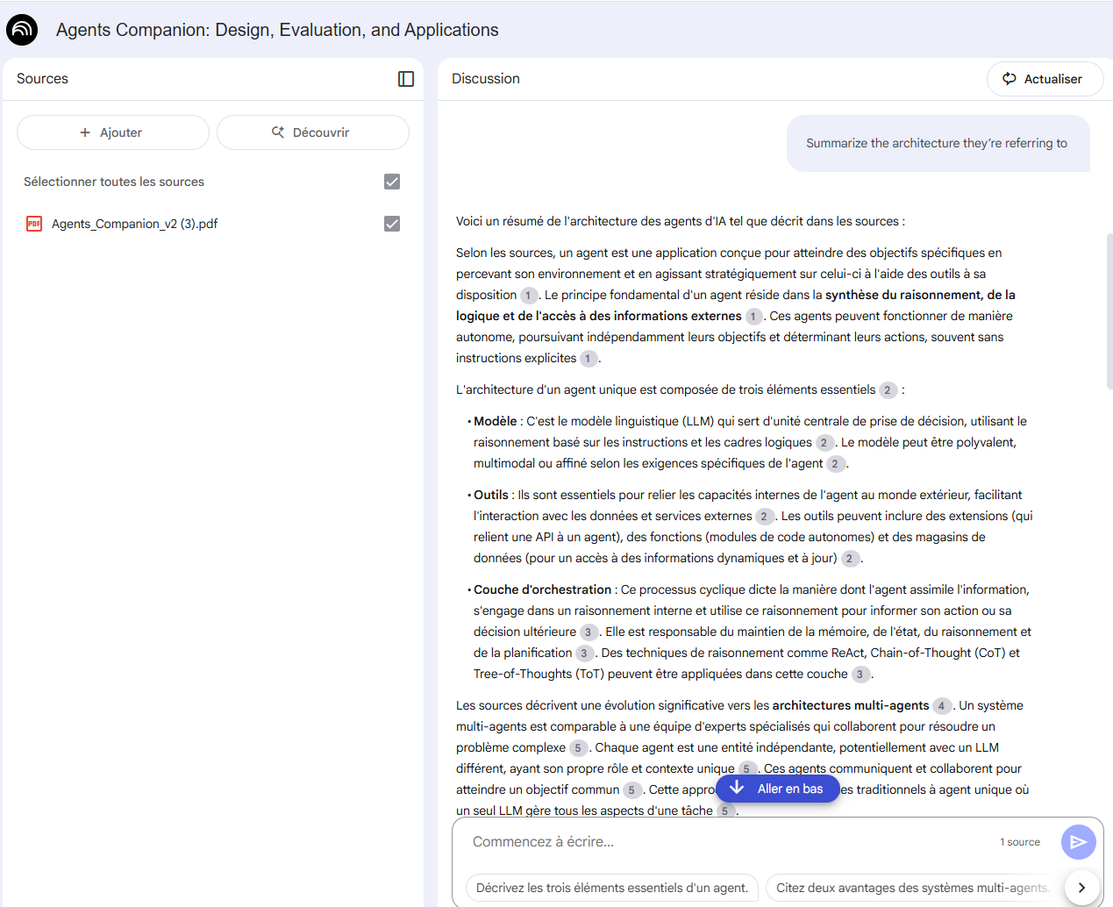Image resolution: width=1113 pixels, height=907 pixels.
Task: Open citation 5 after 'objectif commun'
Action: [631, 790]
